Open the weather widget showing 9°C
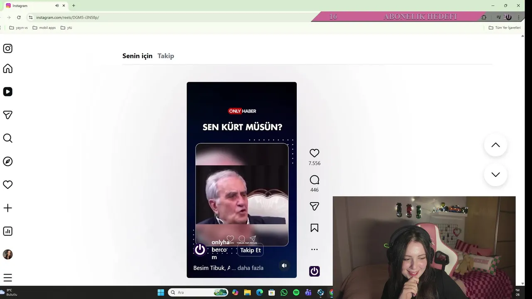Screen dimensions: 532x299 (x=9, y=292)
